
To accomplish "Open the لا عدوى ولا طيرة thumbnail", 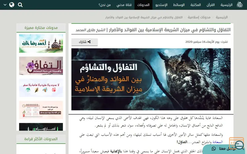I will 41,88.
